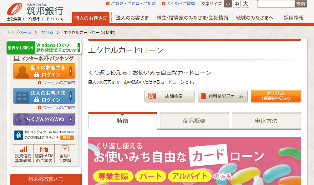Click 法人のお客さま ログイン button
The width and height of the screenshot is (314, 185).
pos(44,96)
